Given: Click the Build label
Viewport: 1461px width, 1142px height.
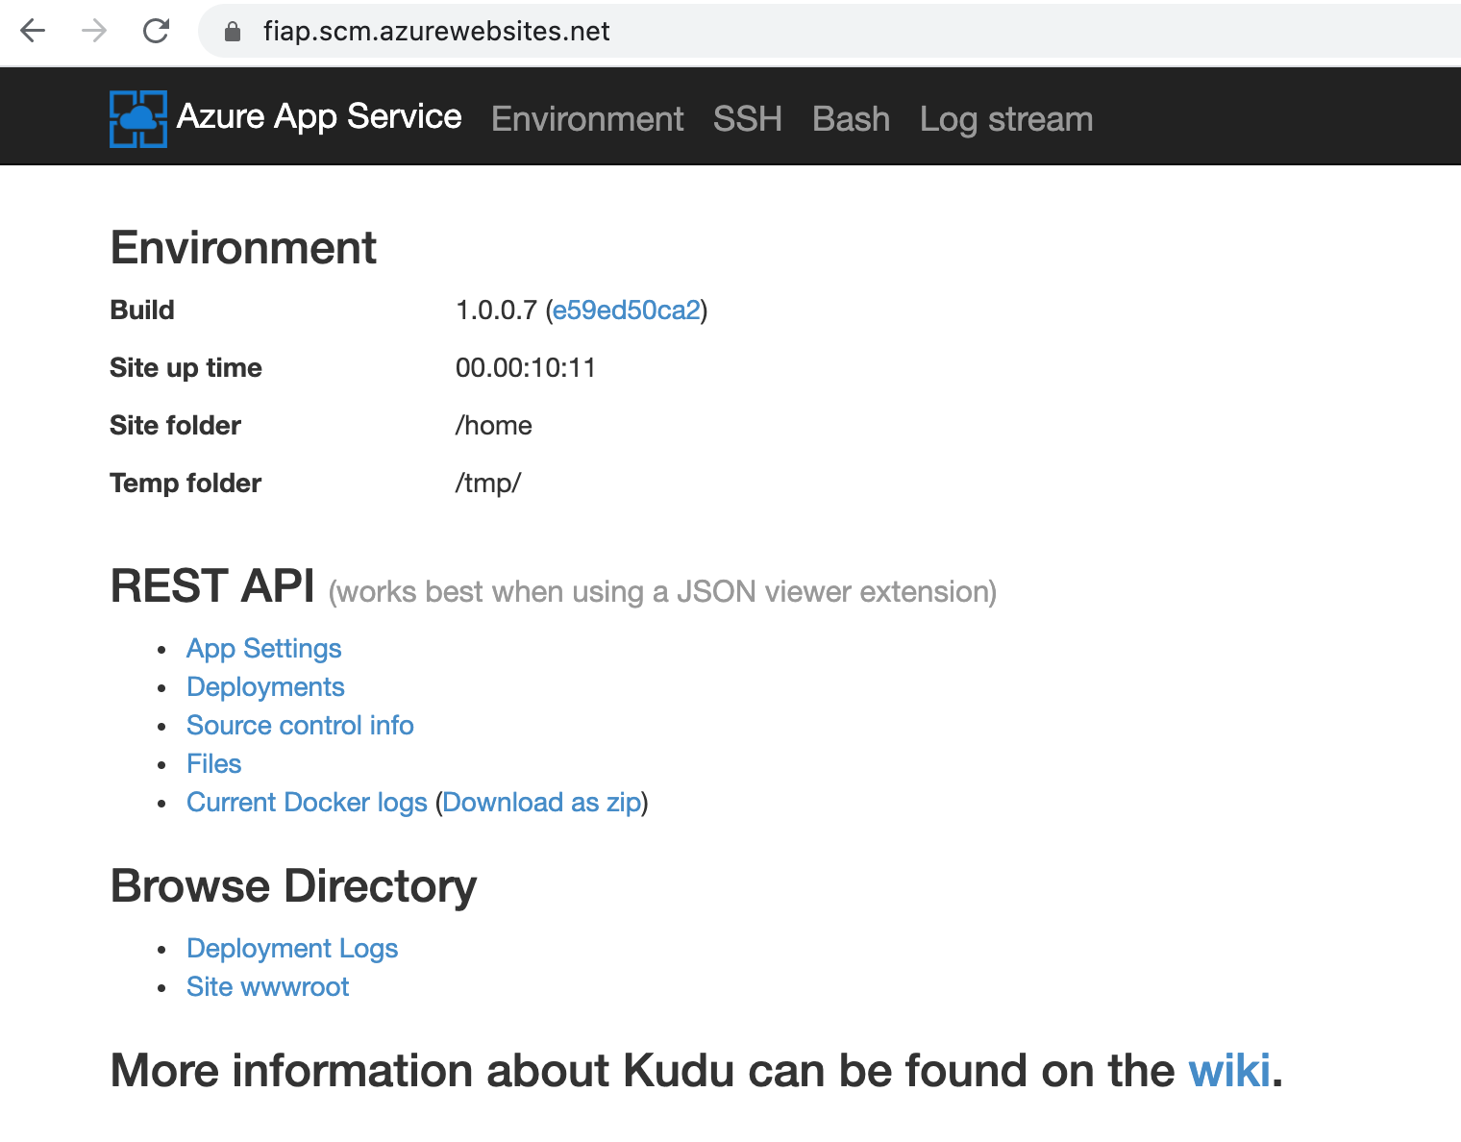Looking at the screenshot, I should tap(142, 310).
